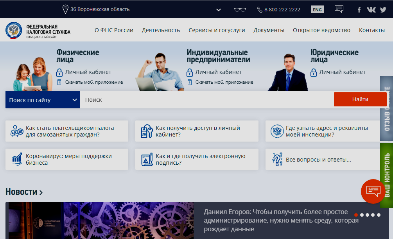Enable visually impaired version via glasses icon
Screen dimensions: 393x239
point(240,9)
